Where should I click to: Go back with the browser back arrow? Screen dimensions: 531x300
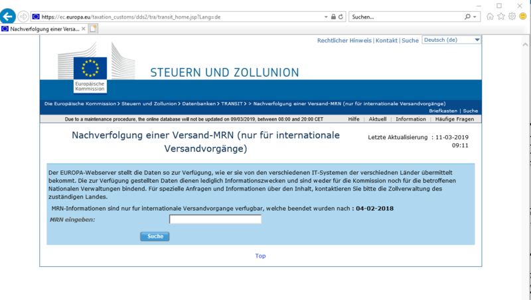(x=8, y=16)
